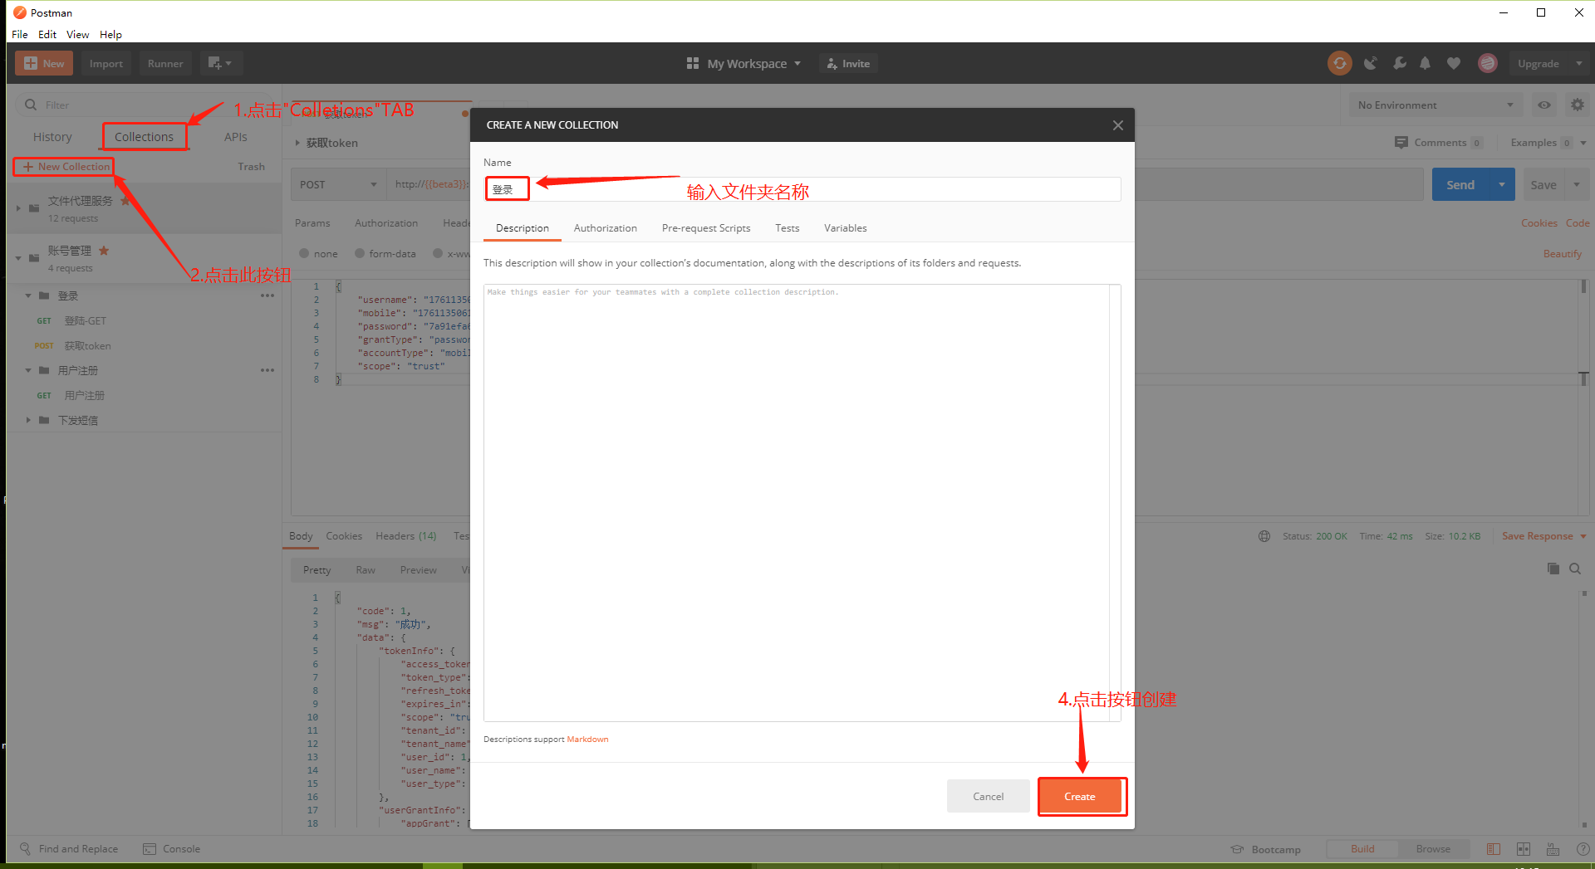1595x869 pixels.
Task: Click the Markdown link
Action: click(x=587, y=739)
